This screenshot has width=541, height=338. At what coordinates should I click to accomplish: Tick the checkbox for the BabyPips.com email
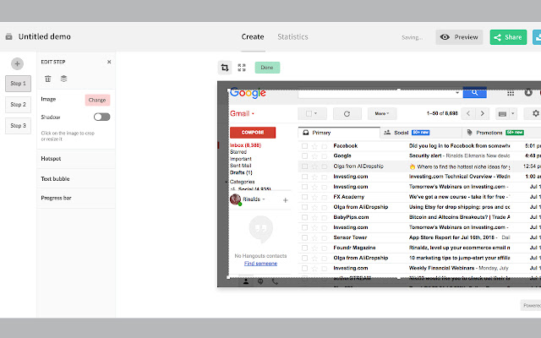click(304, 217)
